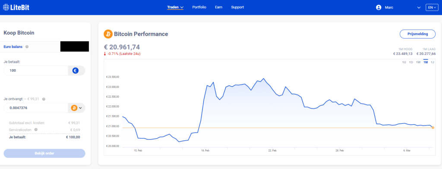Image resolution: width=442 pixels, height=169 pixels.
Task: Click the 10. Feb axis label
Action: 138,151
